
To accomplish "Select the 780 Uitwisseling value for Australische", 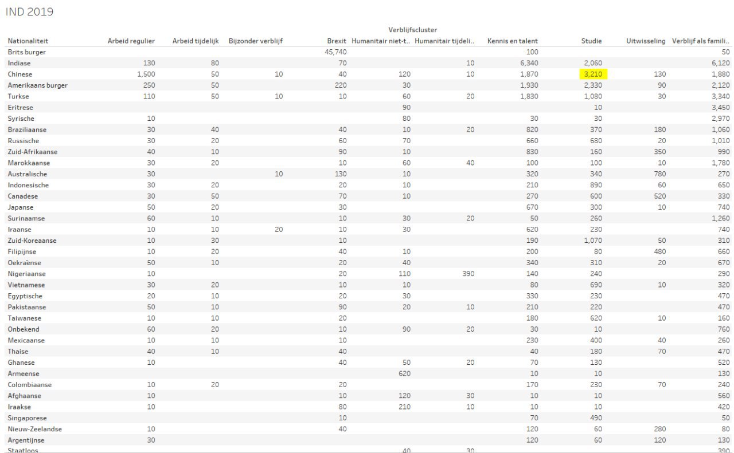I will click(x=659, y=174).
